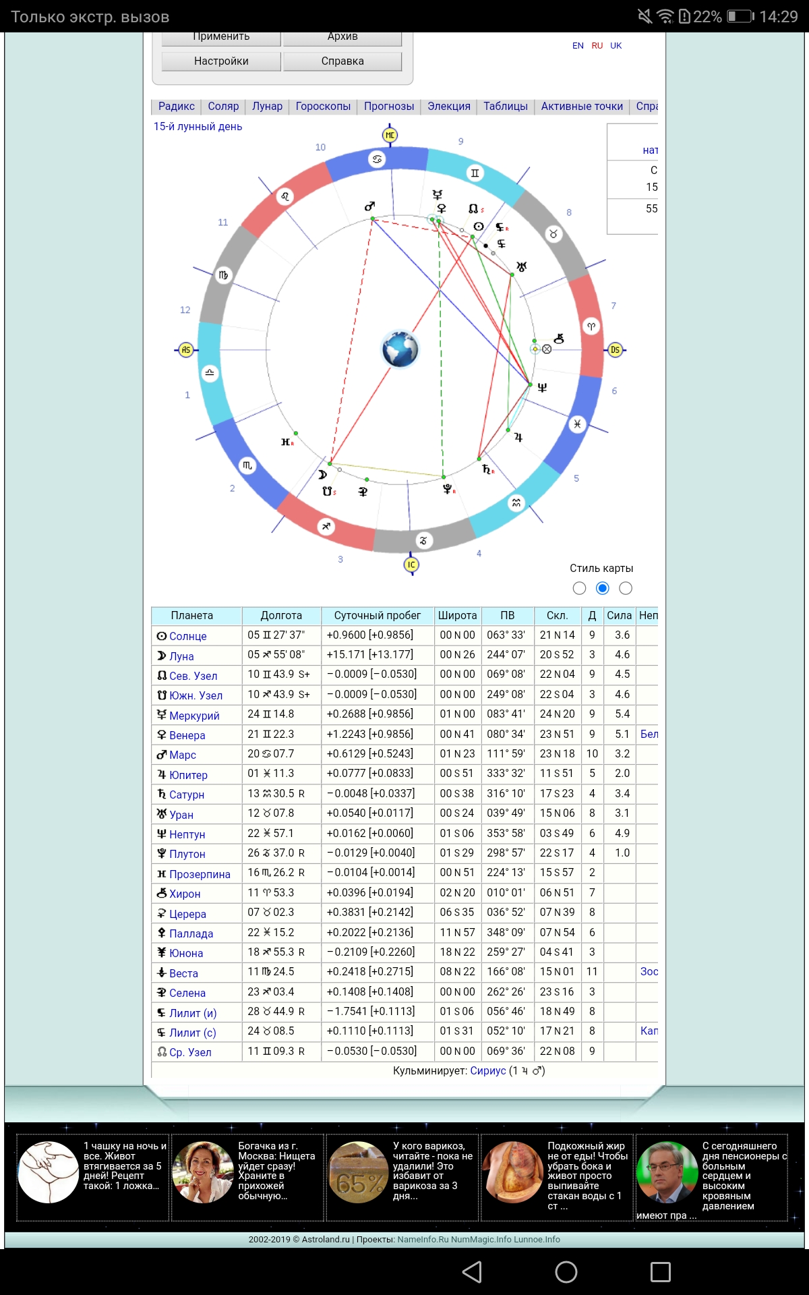The height and width of the screenshot is (1295, 809).
Task: Click the Sun longitude cell 05 ♊ 27' 37"
Action: (282, 635)
